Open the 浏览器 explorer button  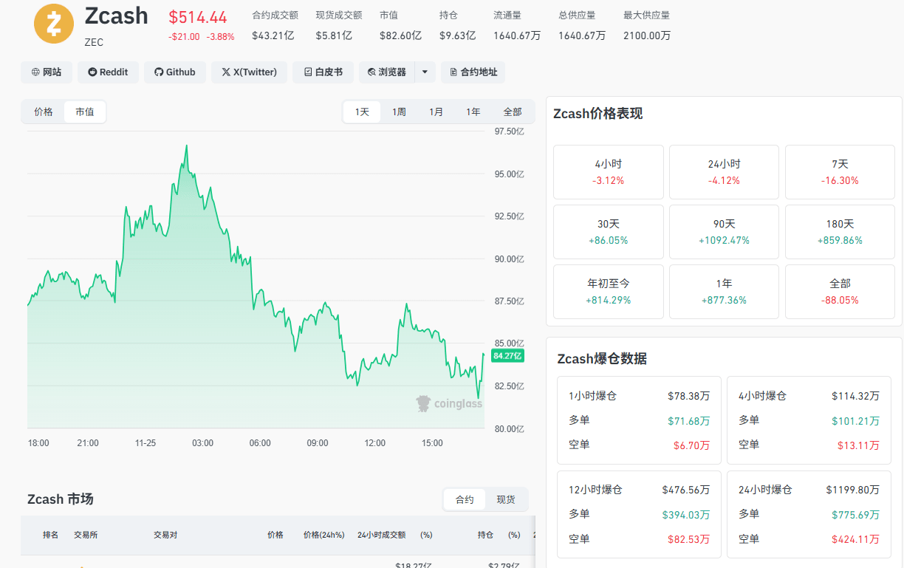pyautogui.click(x=387, y=72)
